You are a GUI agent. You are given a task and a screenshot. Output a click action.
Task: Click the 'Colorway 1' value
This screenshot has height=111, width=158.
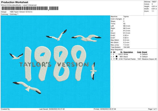pyautogui.click(x=14, y=14)
